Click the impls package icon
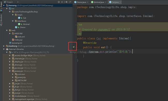The image size is (168, 101). (x=16, y=15)
